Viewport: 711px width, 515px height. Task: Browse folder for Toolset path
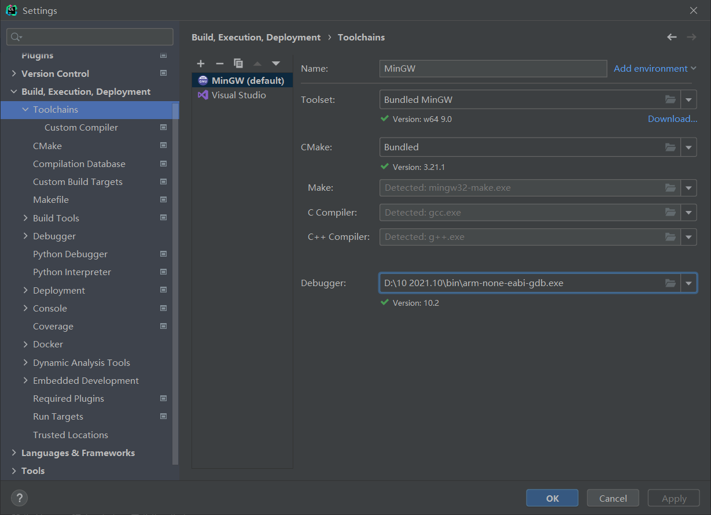click(671, 99)
